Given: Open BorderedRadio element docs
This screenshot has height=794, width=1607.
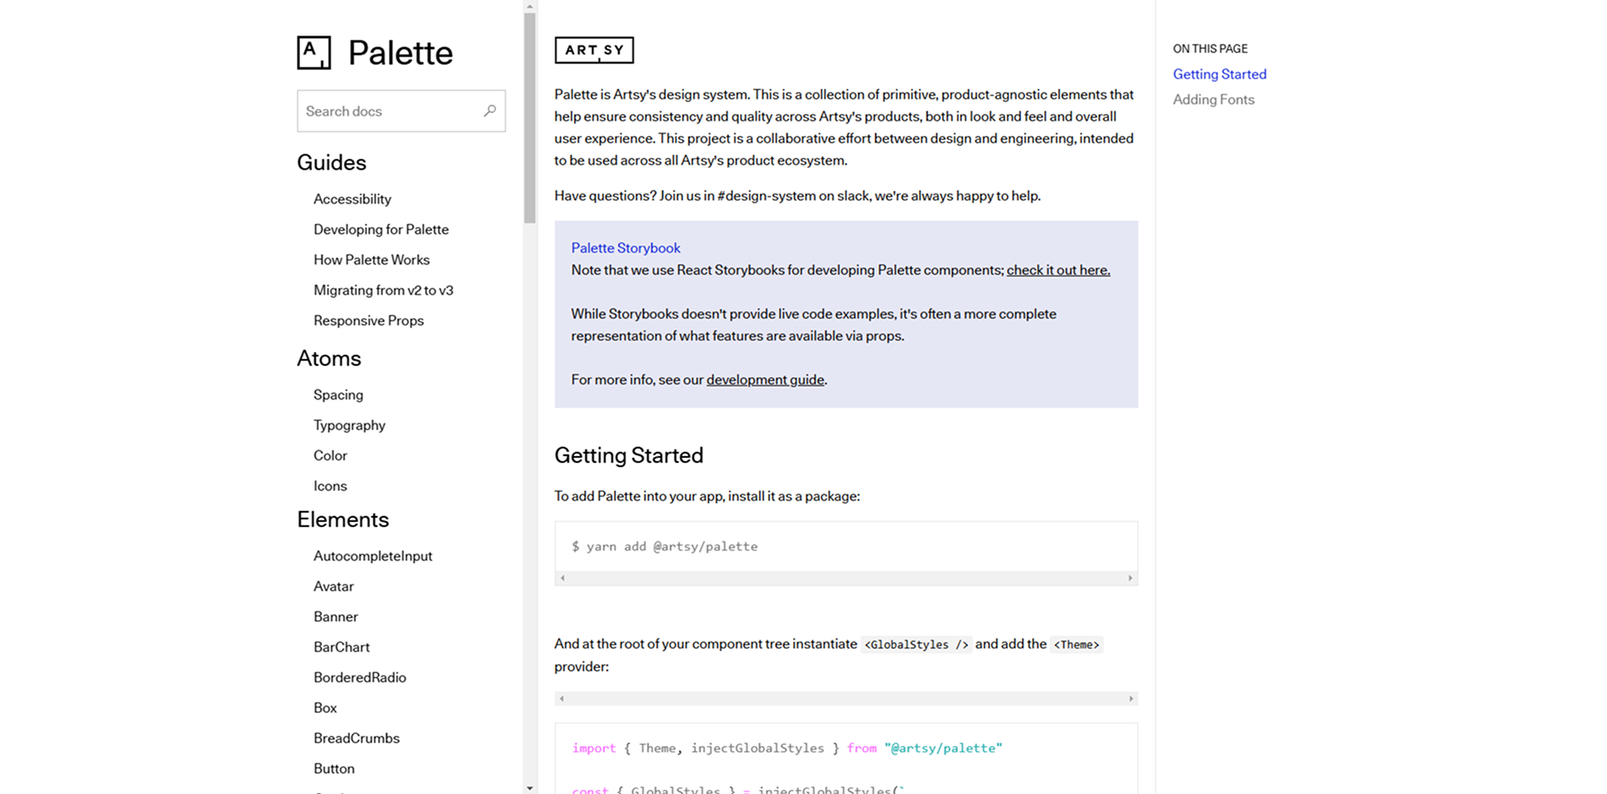Looking at the screenshot, I should coord(359,678).
